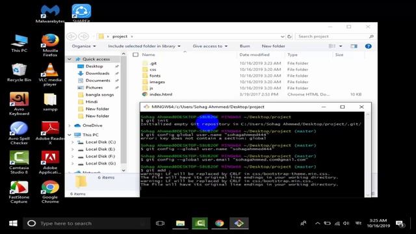416x234 pixels.
Task: Open This PC desktop icon
Action: (19, 43)
